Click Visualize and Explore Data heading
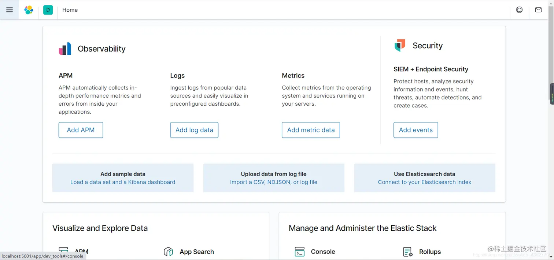Screen dimensions: 554x260 coord(100,228)
